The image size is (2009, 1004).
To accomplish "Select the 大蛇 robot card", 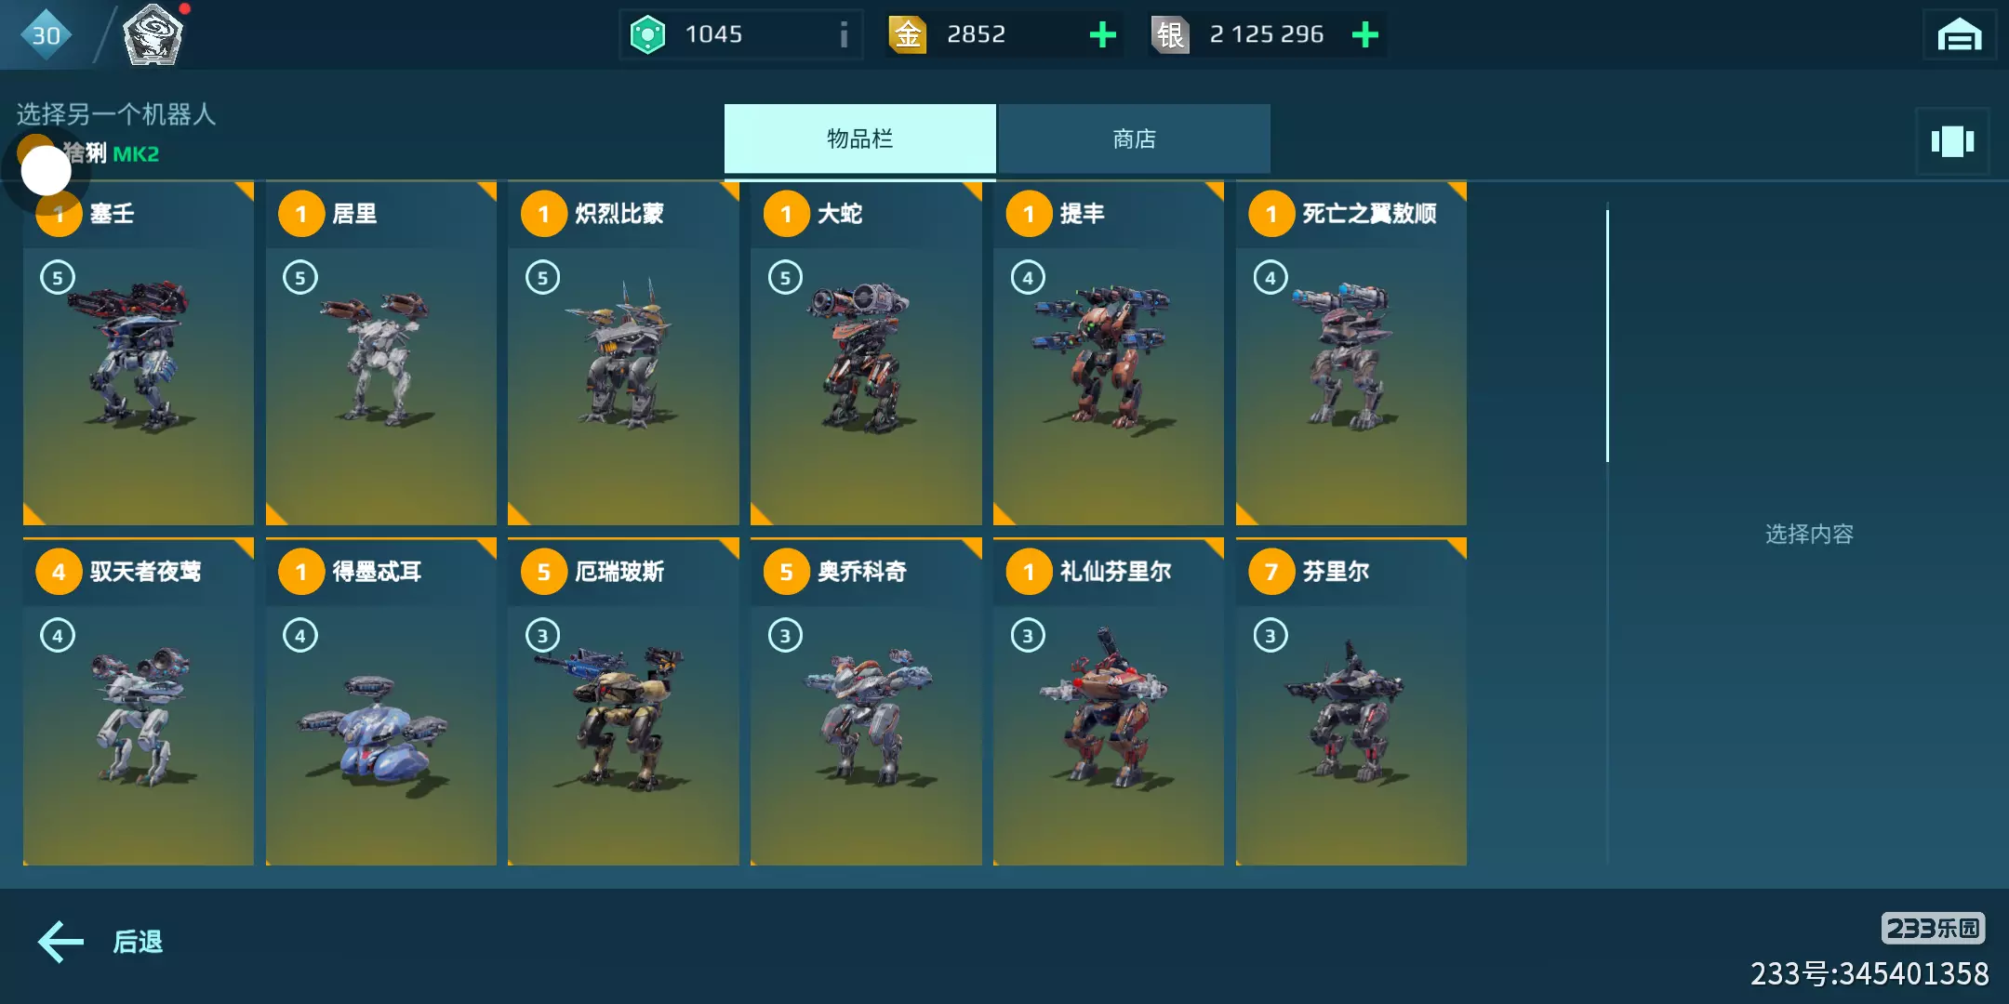I will tap(866, 353).
